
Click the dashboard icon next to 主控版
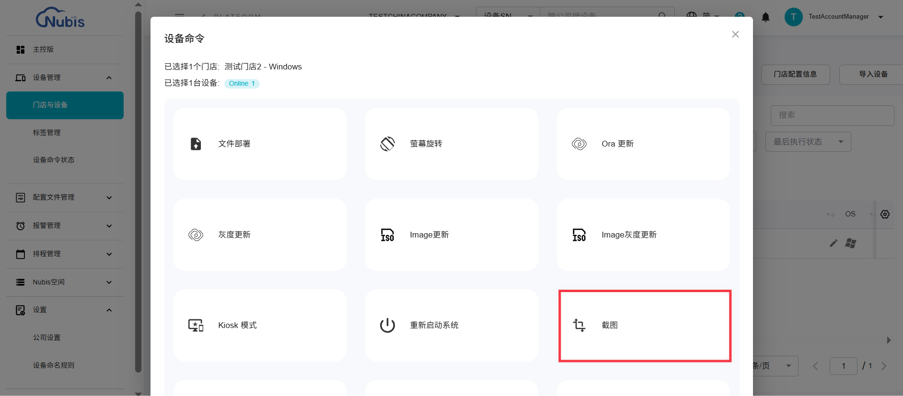click(20, 49)
